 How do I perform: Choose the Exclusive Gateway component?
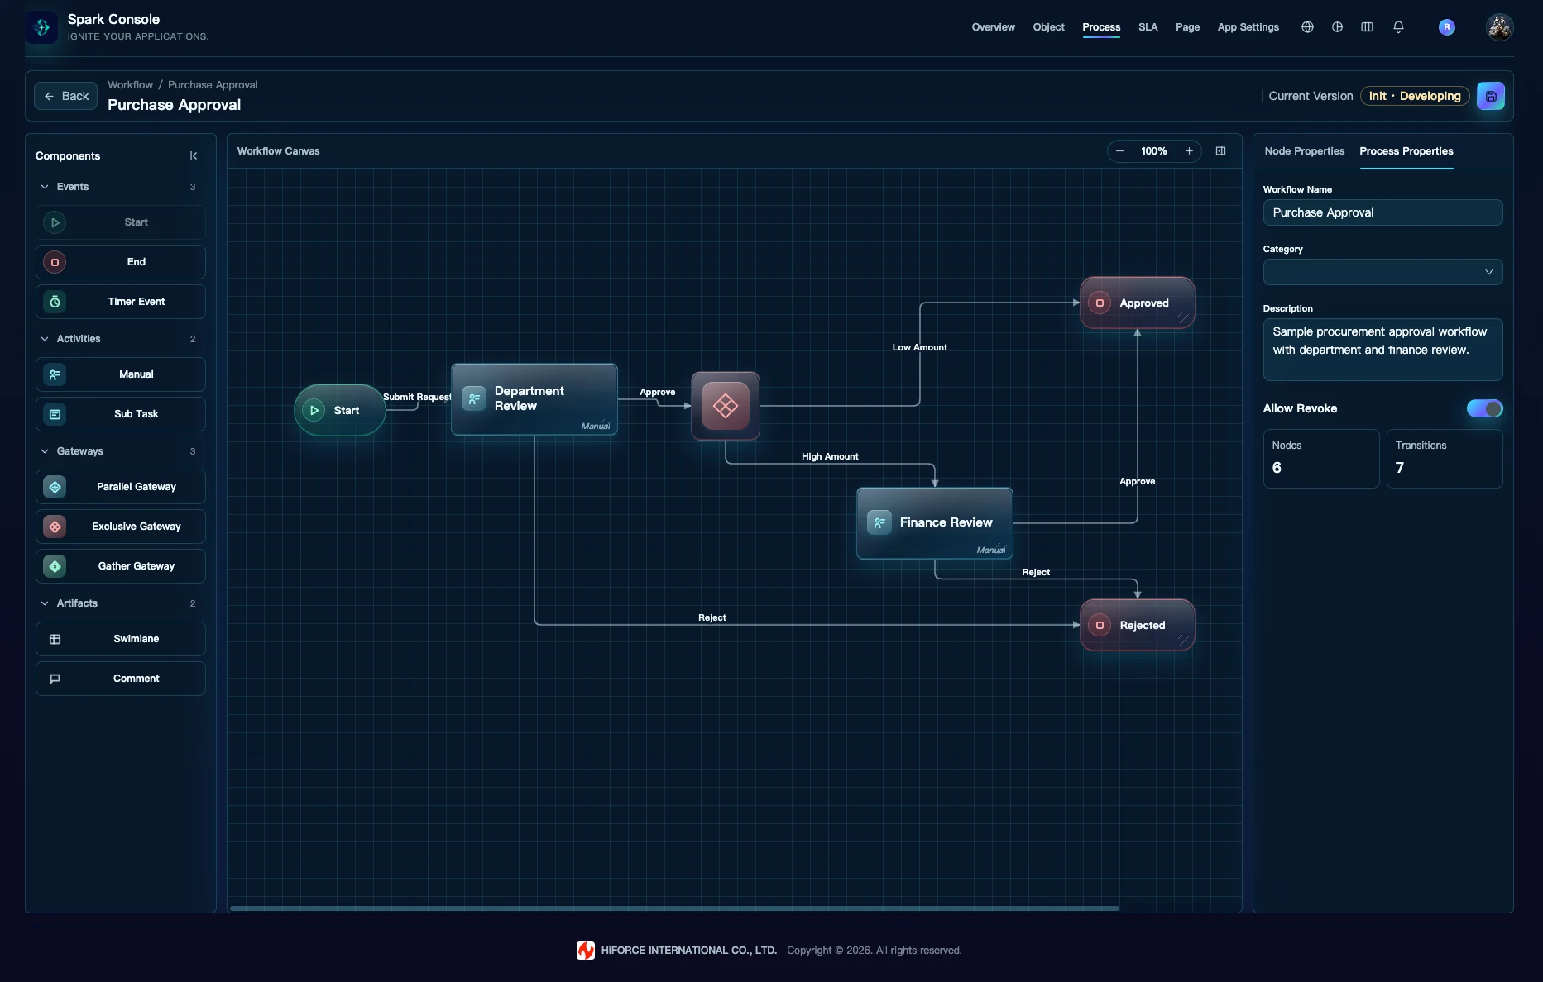pyautogui.click(x=121, y=527)
